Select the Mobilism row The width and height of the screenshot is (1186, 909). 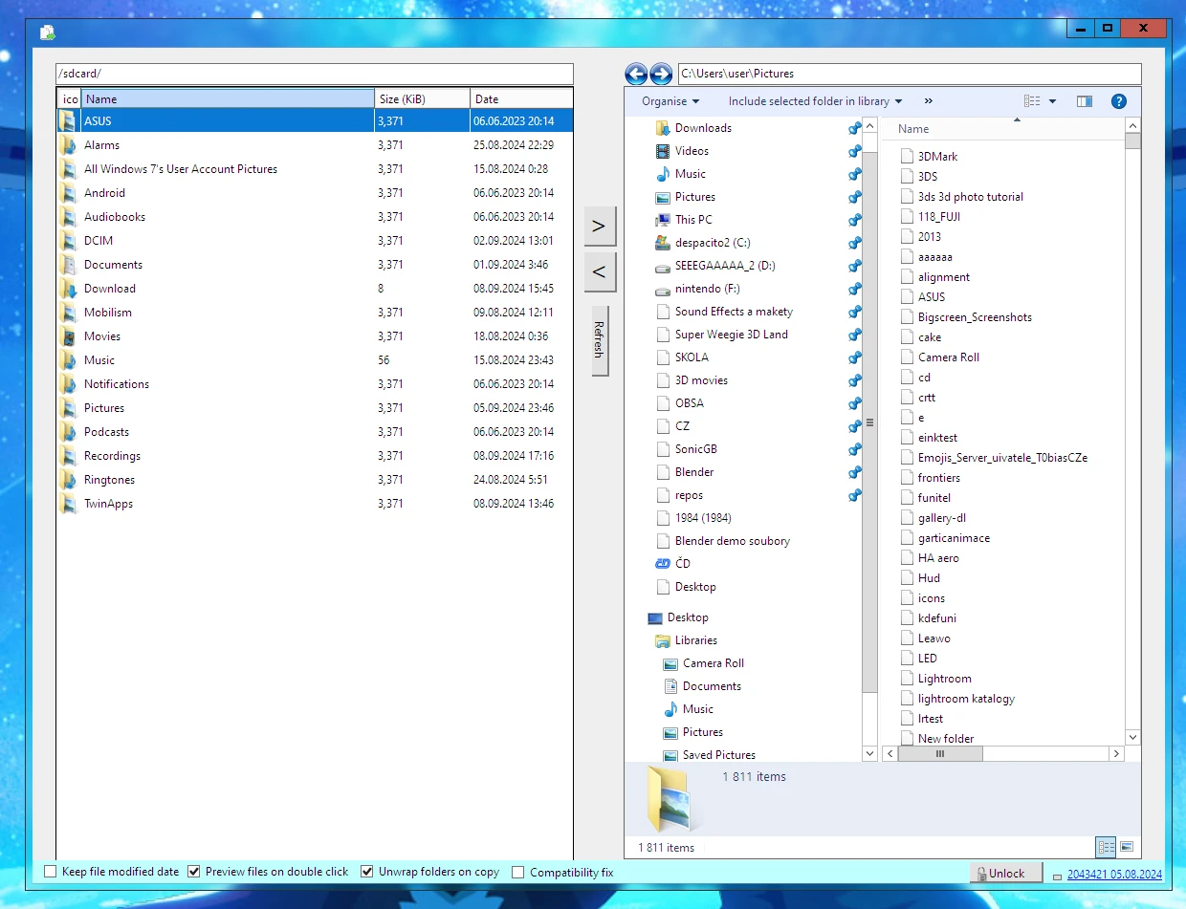click(x=315, y=313)
